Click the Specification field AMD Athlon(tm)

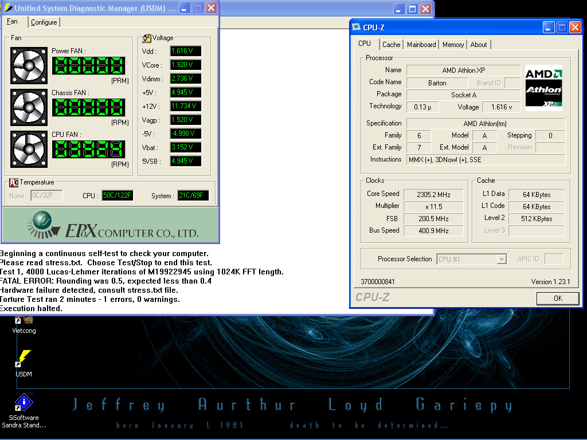[x=485, y=124]
